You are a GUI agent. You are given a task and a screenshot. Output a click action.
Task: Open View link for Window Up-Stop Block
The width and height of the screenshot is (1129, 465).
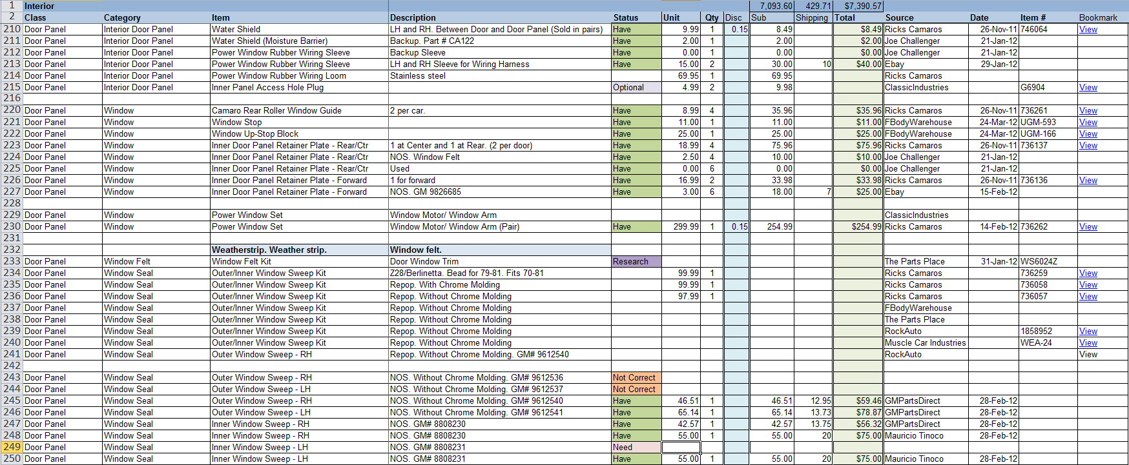[1088, 134]
